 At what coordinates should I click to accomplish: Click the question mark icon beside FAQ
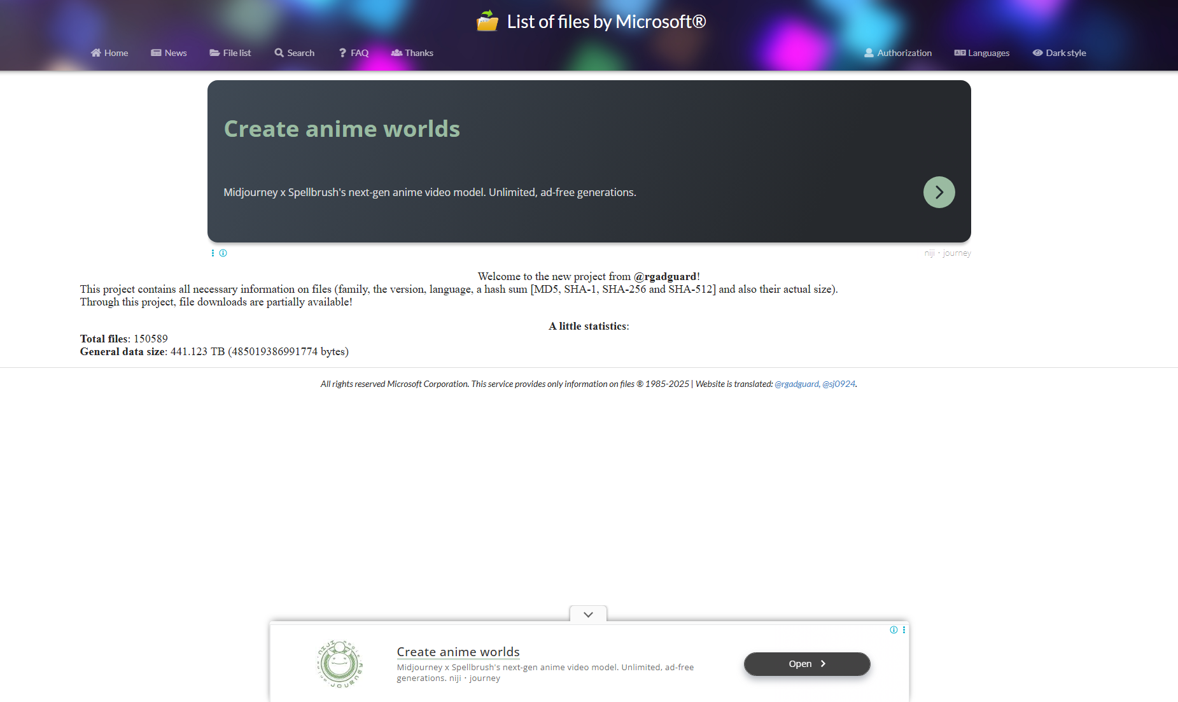click(343, 53)
